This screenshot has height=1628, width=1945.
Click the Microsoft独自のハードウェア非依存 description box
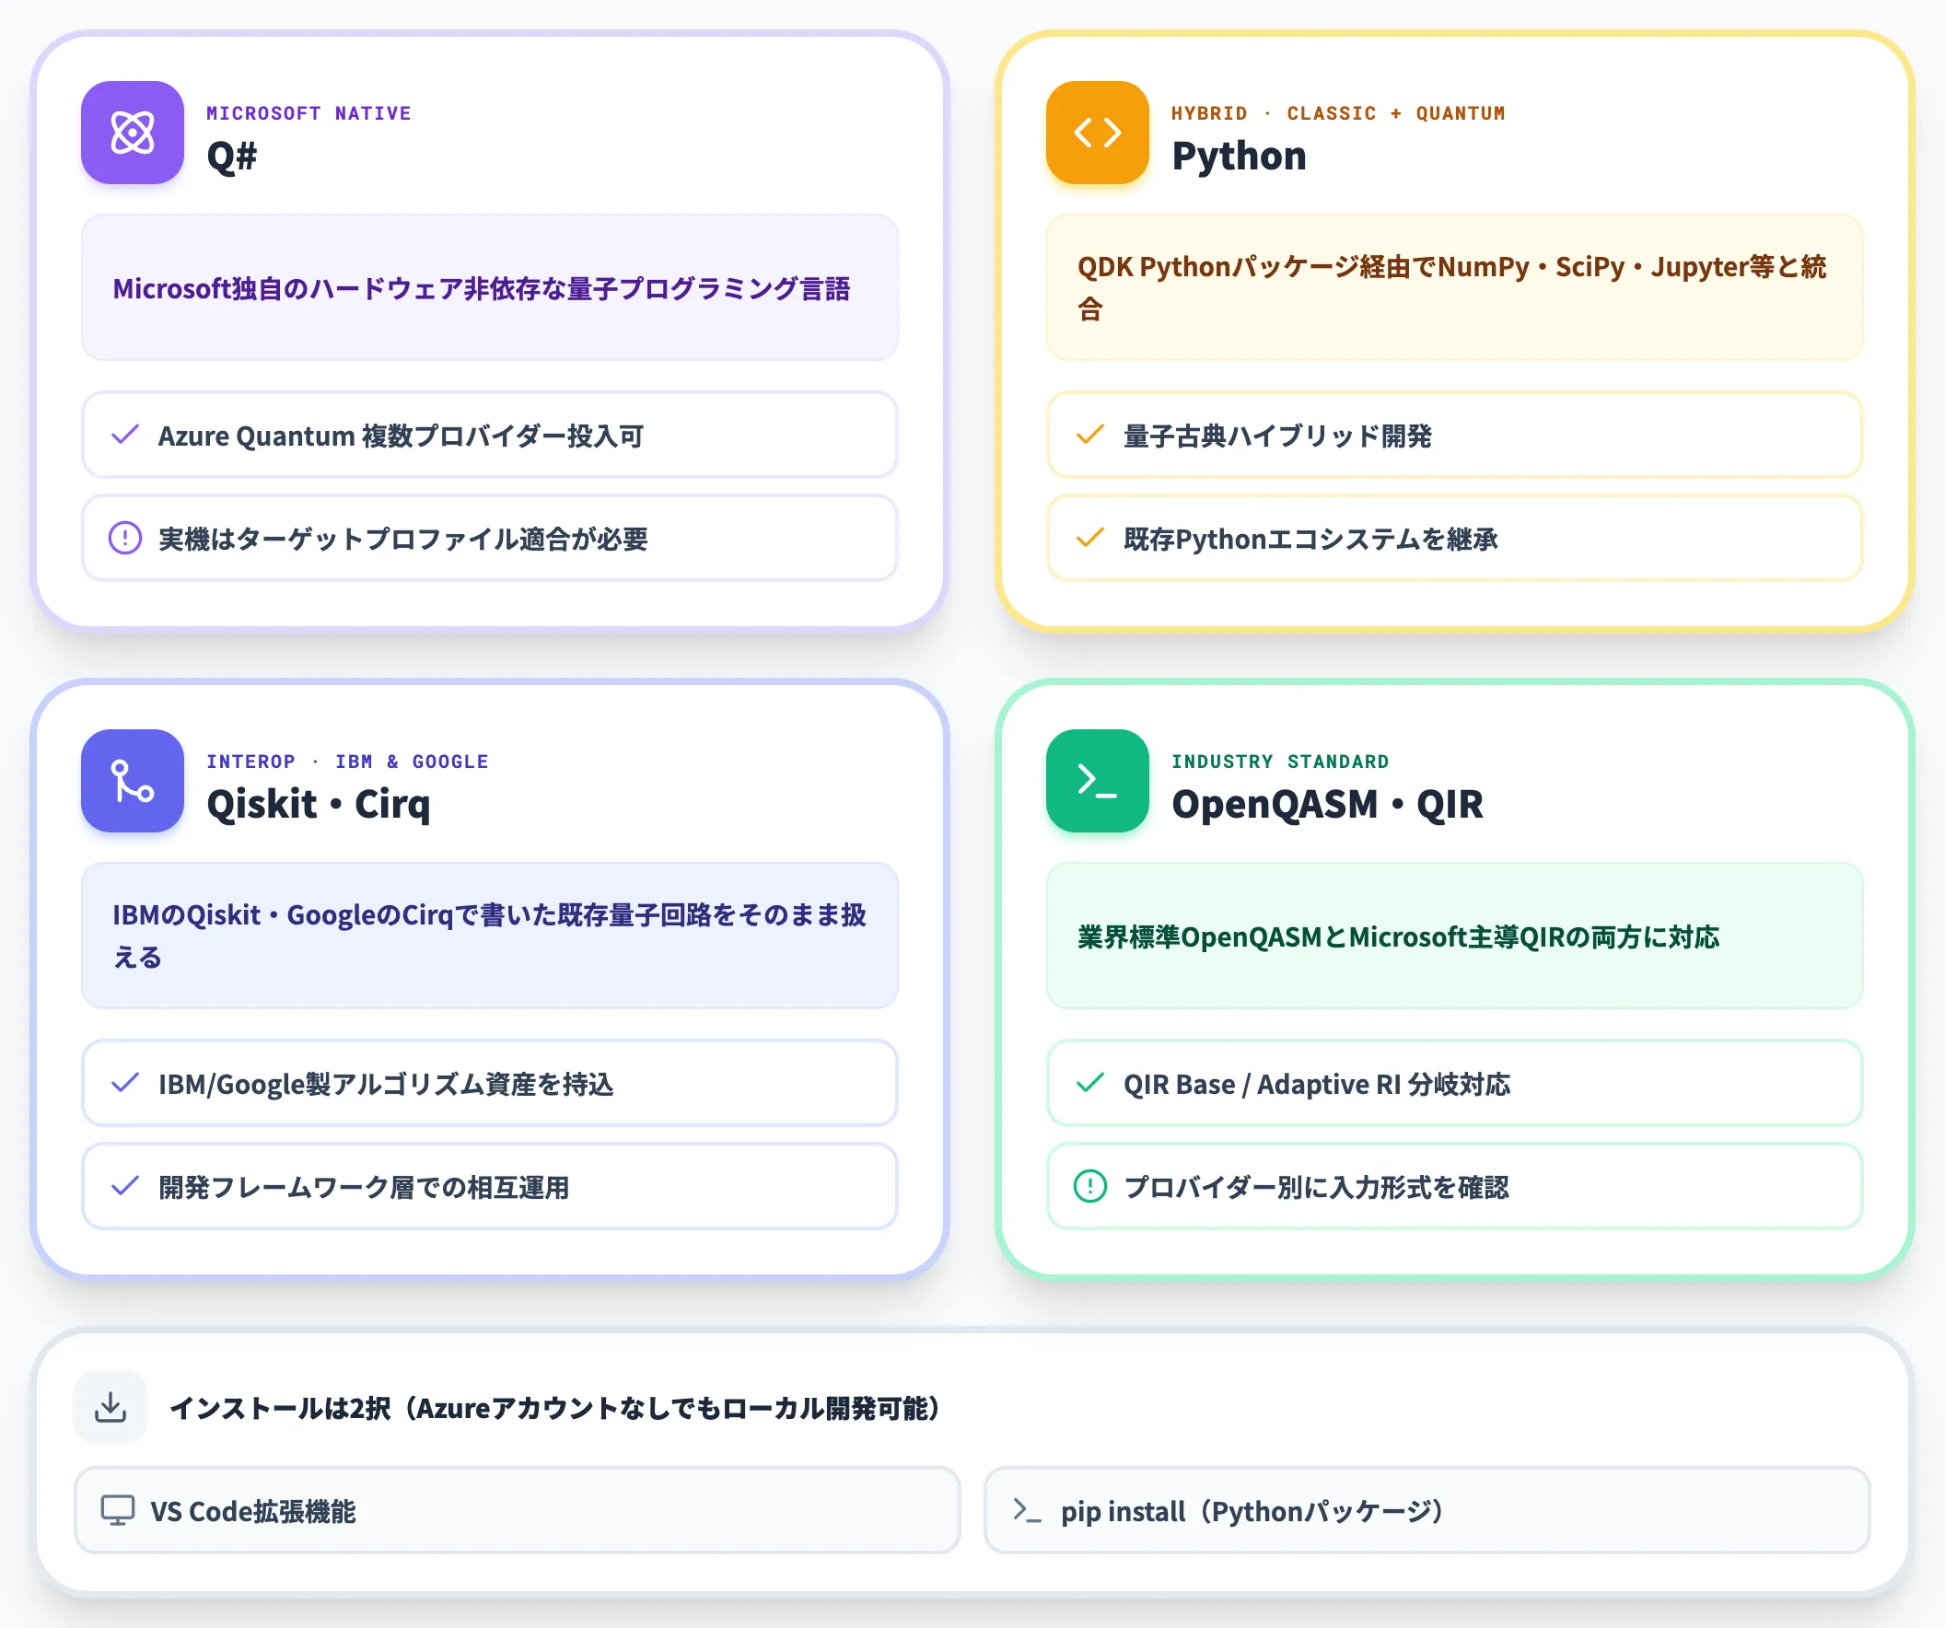pos(490,288)
